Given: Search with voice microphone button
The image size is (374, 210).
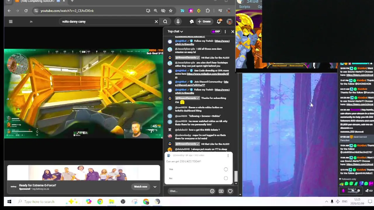Looking at the screenshot, I should (178, 22).
